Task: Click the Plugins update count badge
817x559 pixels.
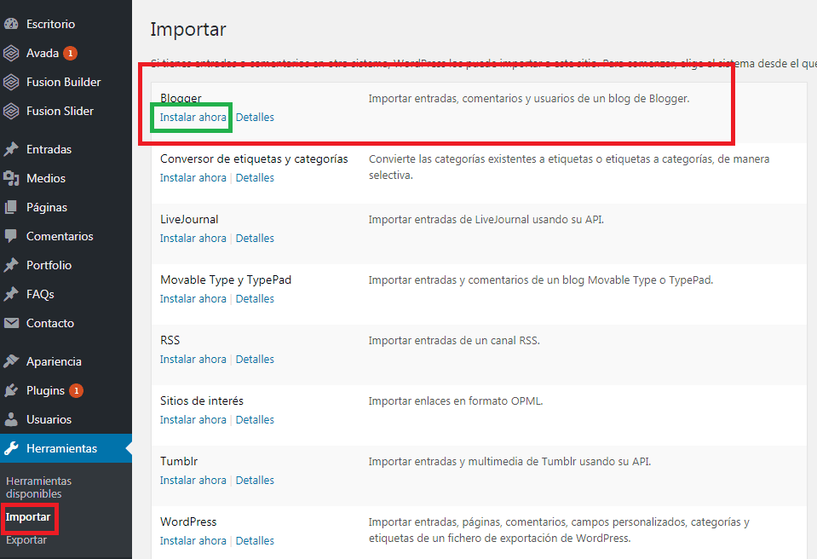Action: click(77, 390)
